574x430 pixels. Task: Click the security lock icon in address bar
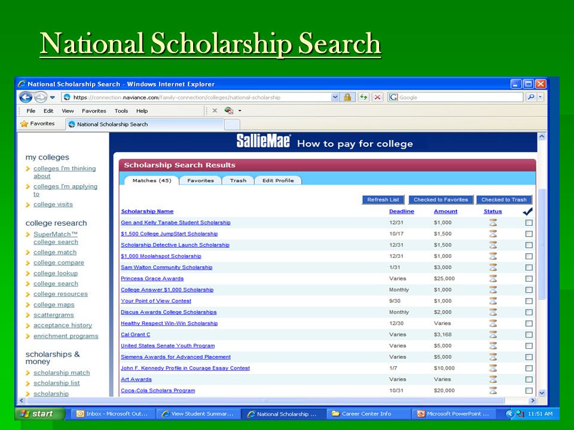(x=347, y=97)
